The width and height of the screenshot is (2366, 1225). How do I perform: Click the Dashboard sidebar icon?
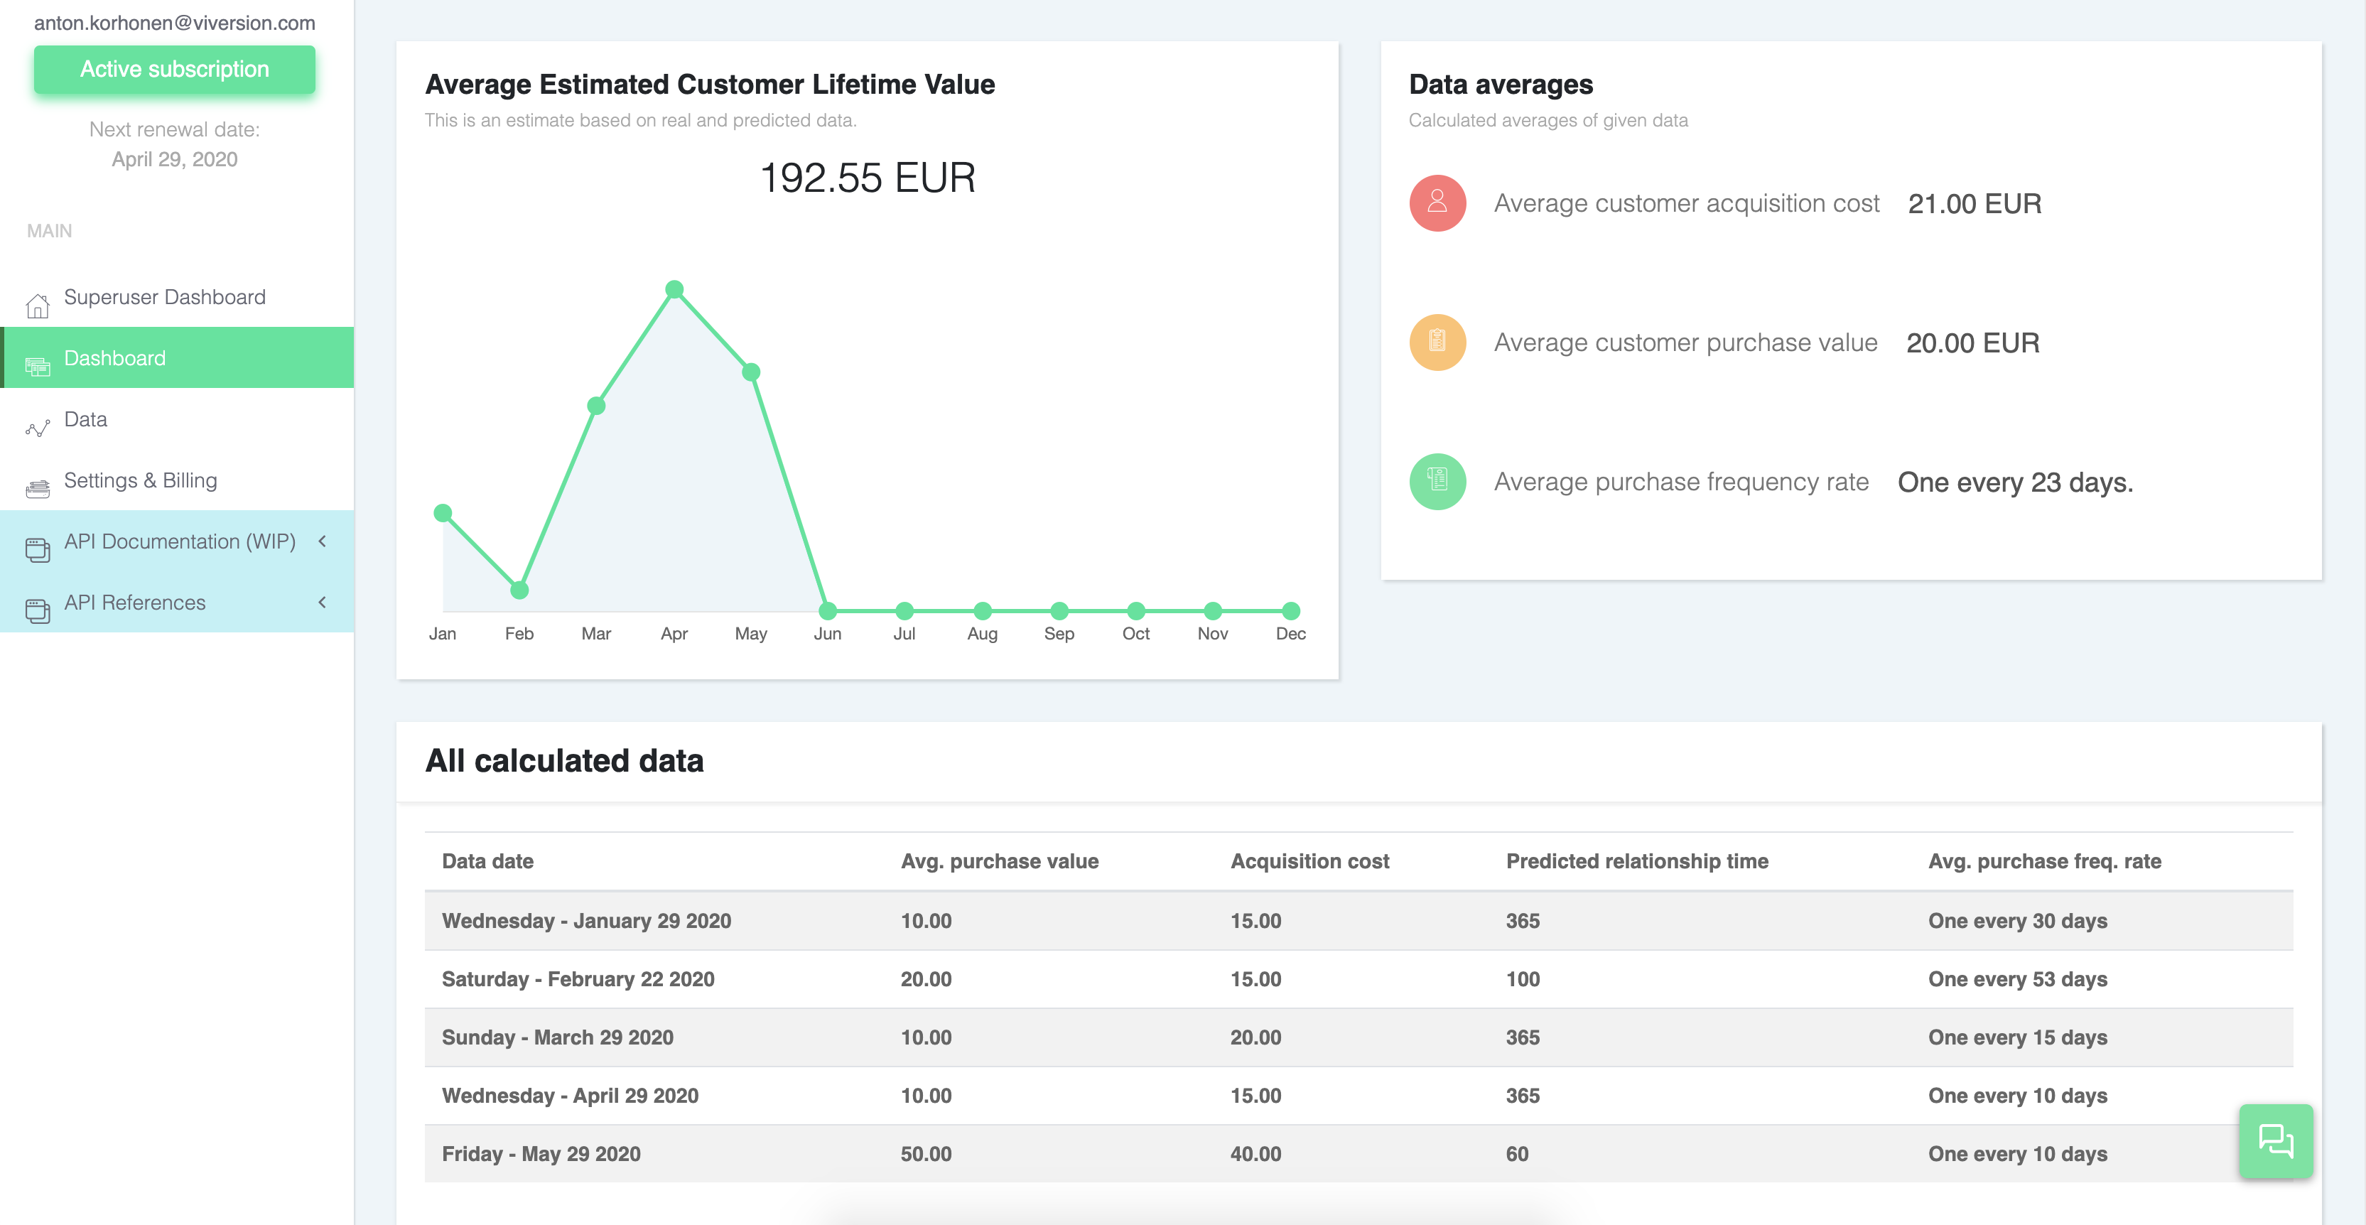click(x=38, y=367)
